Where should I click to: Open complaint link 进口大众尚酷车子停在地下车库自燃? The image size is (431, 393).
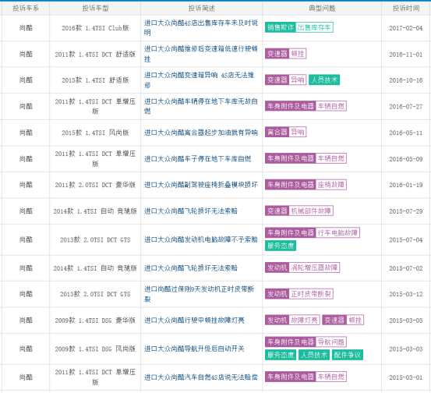[x=198, y=159]
